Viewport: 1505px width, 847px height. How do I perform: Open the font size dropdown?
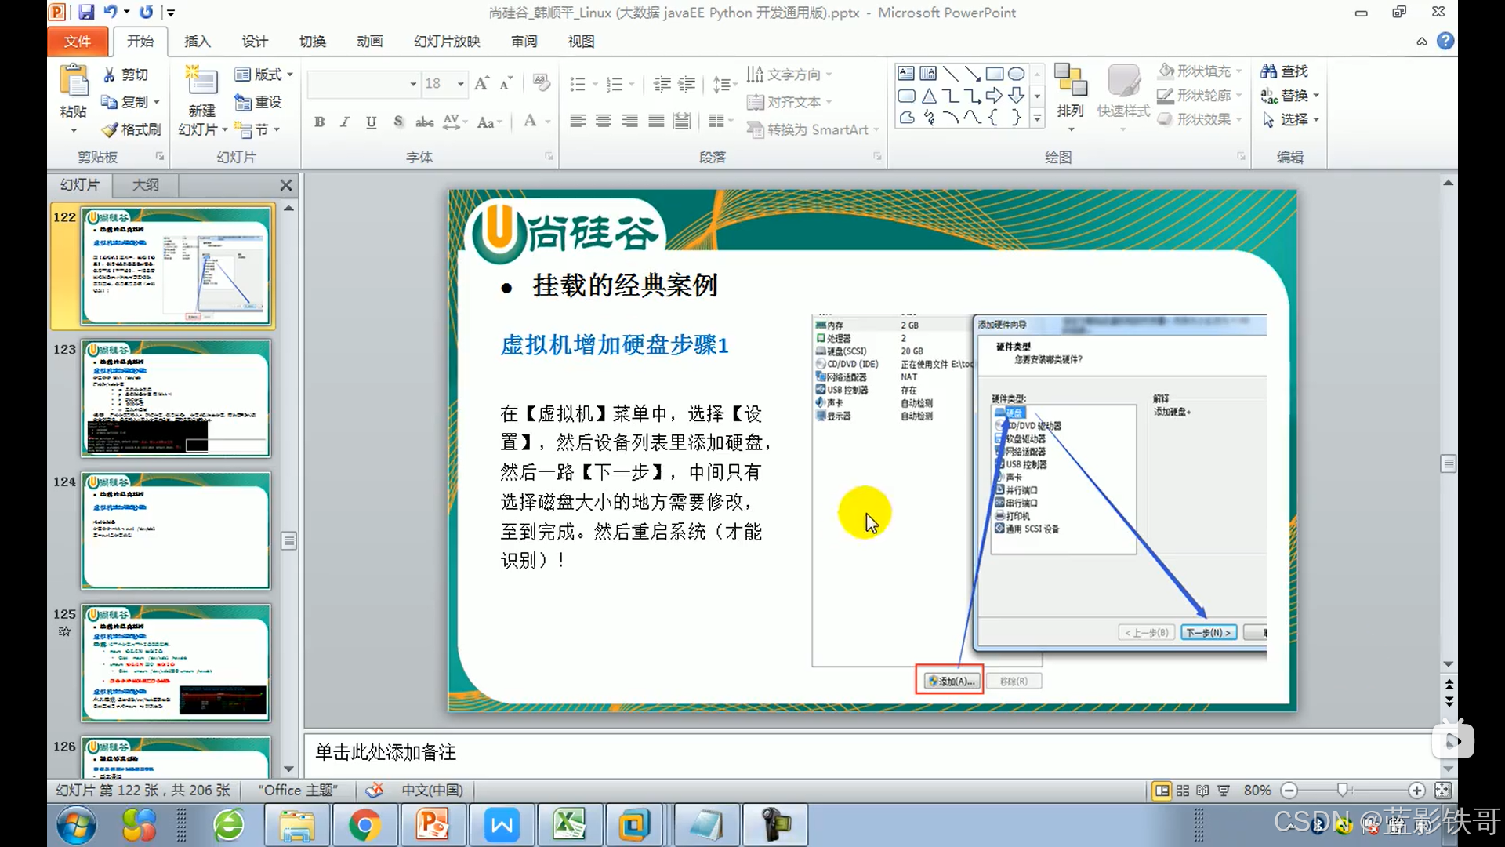pyautogui.click(x=461, y=83)
